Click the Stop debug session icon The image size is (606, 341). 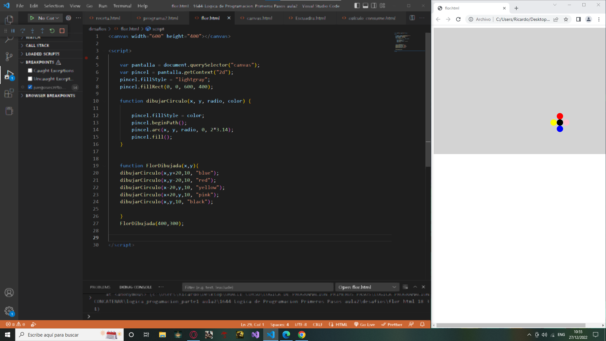(x=62, y=30)
